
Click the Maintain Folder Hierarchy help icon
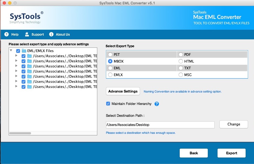[x=157, y=104]
